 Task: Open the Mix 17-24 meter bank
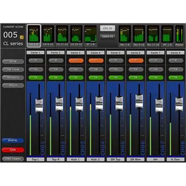(153, 36)
